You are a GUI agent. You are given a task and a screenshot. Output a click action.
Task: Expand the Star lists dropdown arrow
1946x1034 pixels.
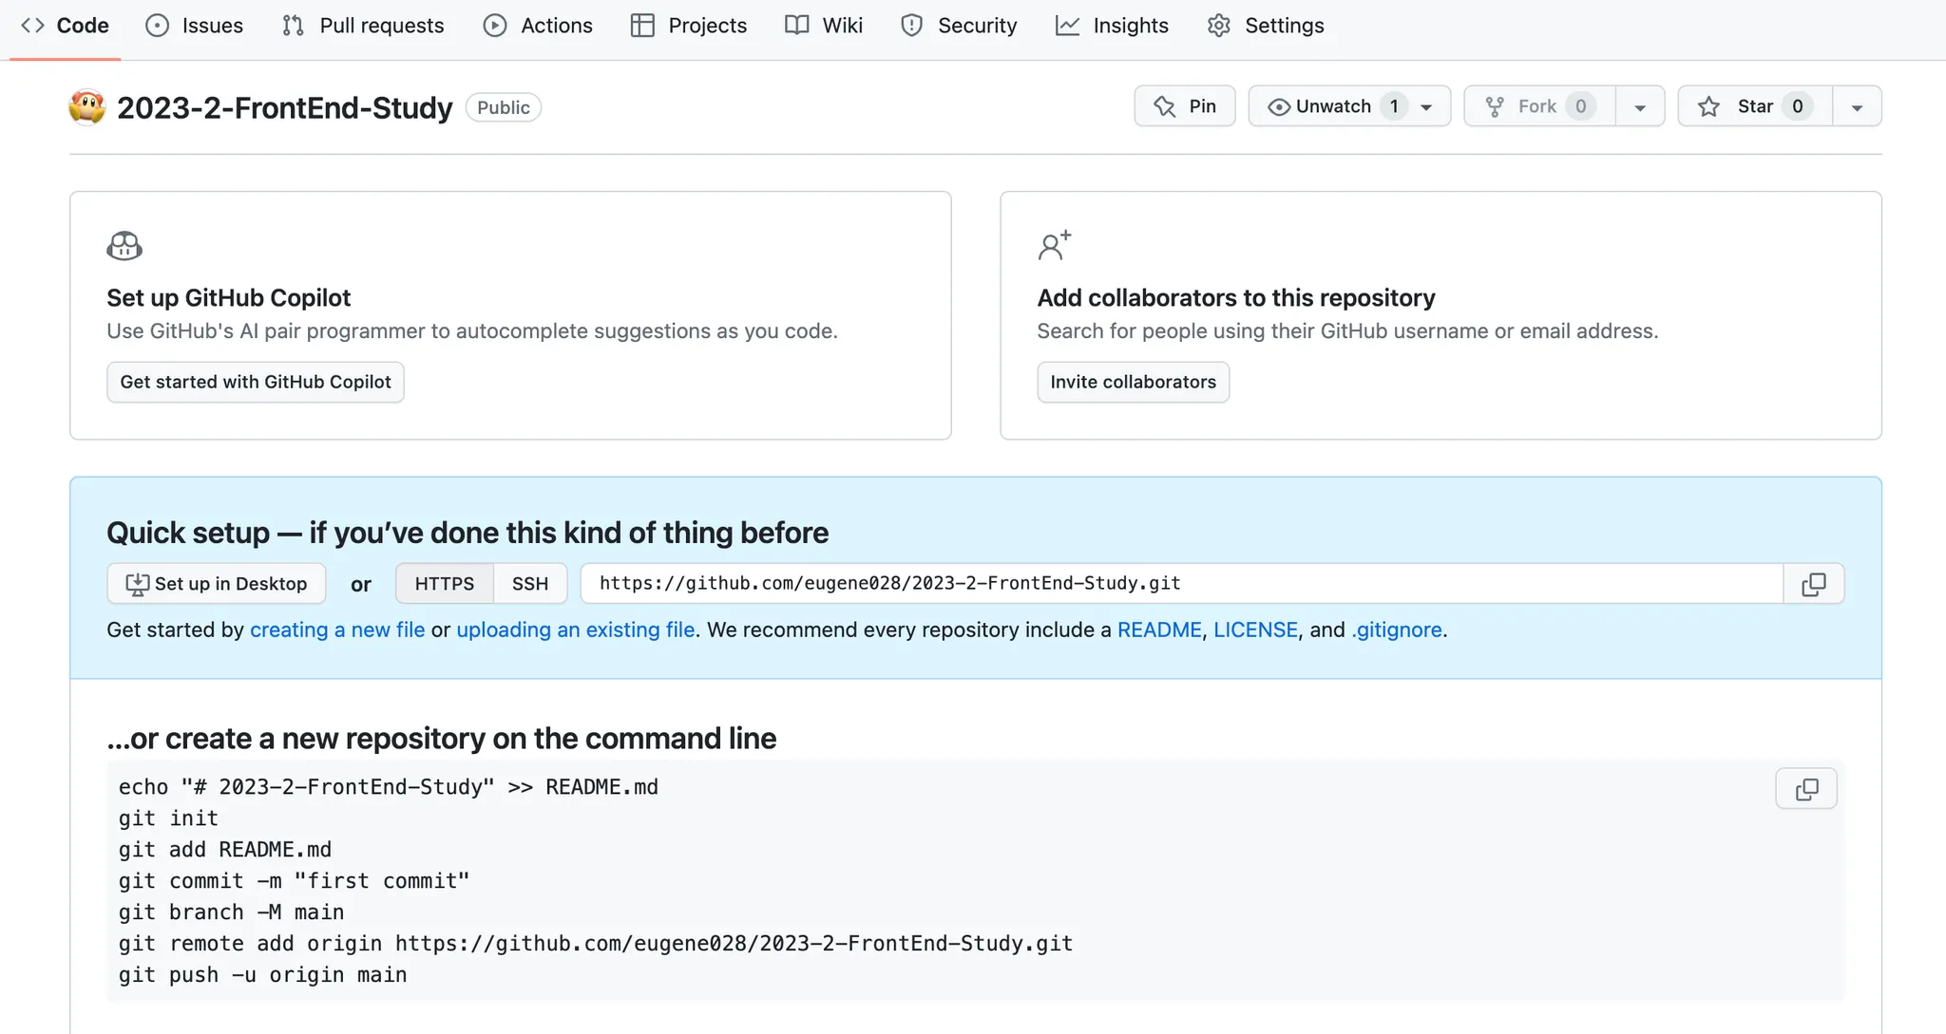click(1857, 106)
